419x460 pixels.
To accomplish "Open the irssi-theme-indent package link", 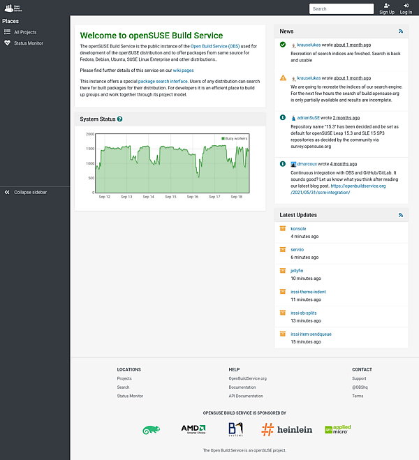I will [308, 292].
